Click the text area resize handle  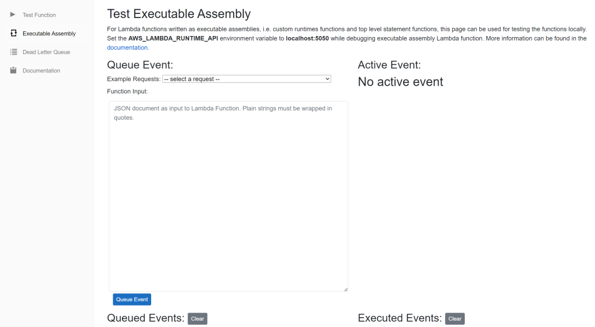tap(345, 289)
